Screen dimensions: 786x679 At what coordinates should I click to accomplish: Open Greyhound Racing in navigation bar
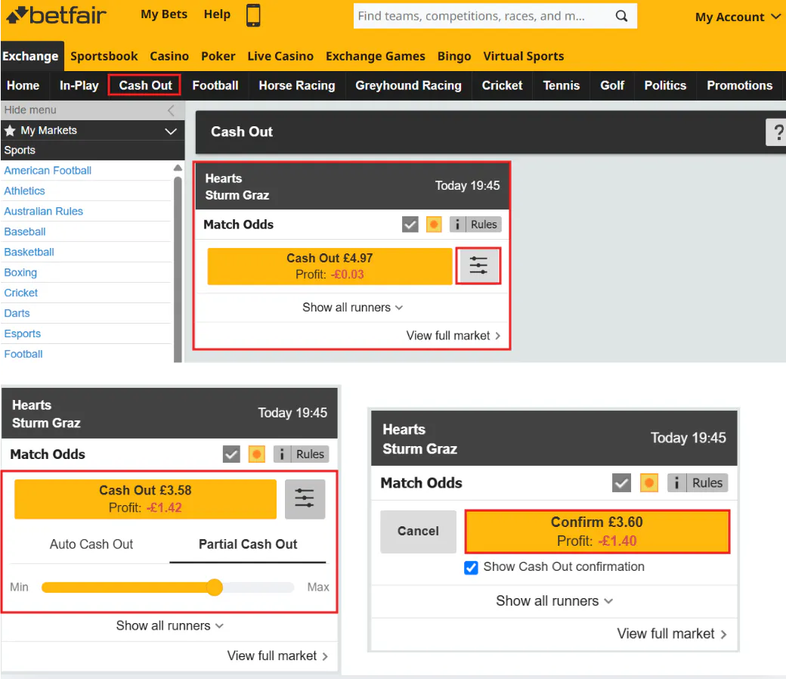pos(409,85)
